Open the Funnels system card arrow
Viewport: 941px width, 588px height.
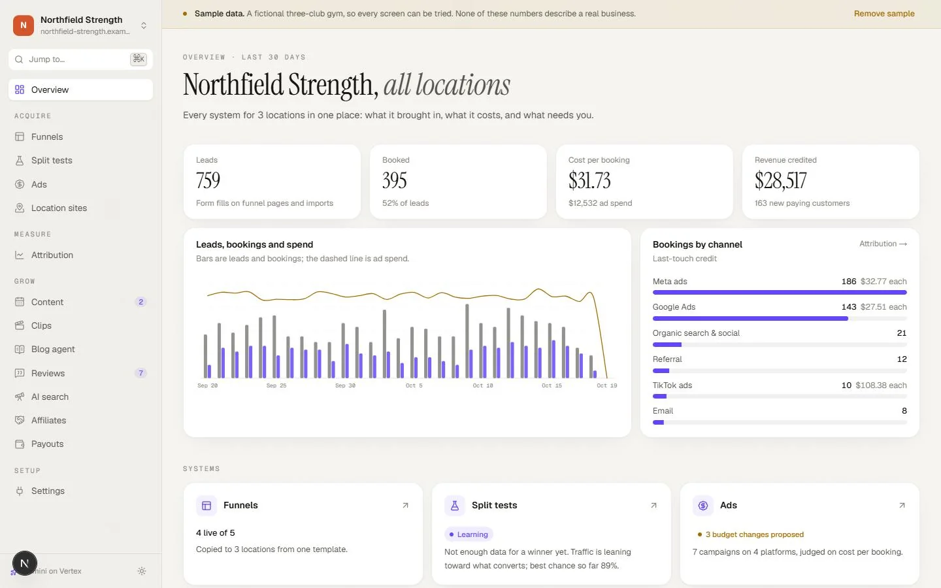(x=405, y=505)
